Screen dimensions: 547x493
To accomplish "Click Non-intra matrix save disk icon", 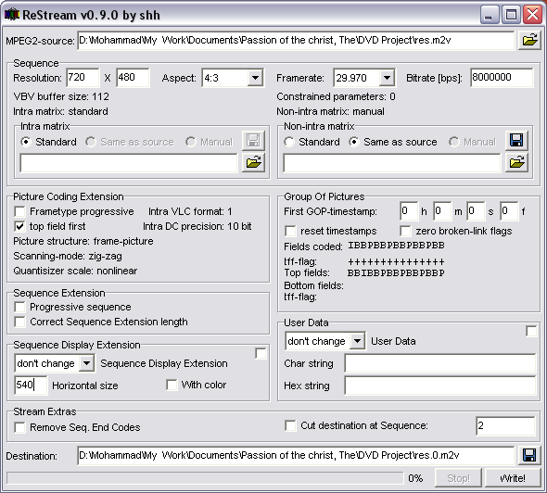I will point(516,141).
